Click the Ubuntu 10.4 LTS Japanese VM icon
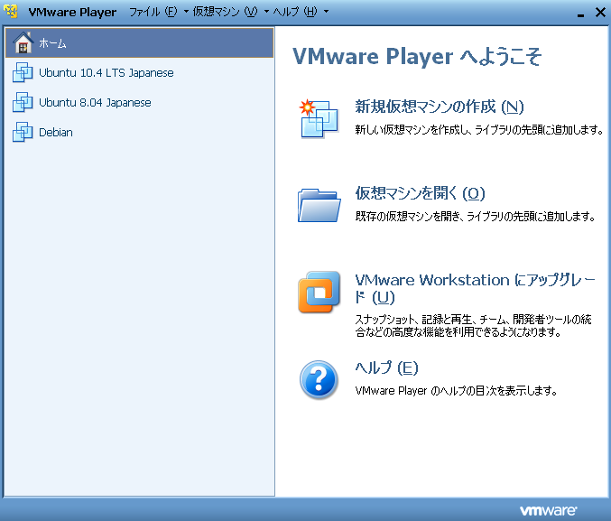Image resolution: width=611 pixels, height=521 pixels. coord(23,72)
